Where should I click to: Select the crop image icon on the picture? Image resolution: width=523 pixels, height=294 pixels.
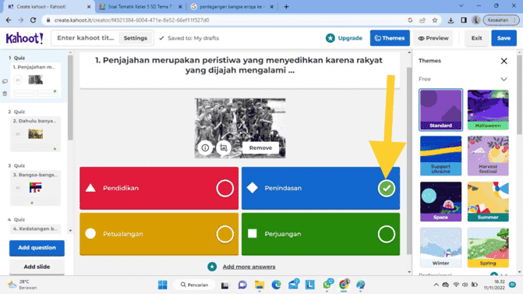(x=224, y=147)
